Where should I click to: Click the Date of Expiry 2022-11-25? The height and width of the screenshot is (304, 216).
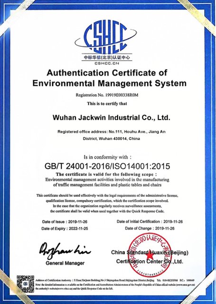click(x=65, y=229)
